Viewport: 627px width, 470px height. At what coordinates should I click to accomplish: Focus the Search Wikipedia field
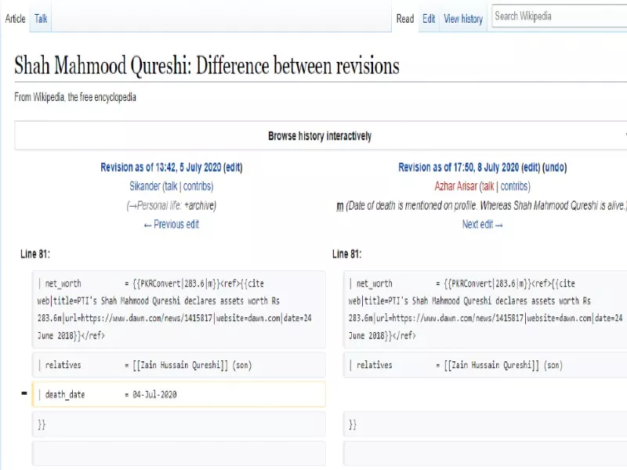click(x=559, y=16)
